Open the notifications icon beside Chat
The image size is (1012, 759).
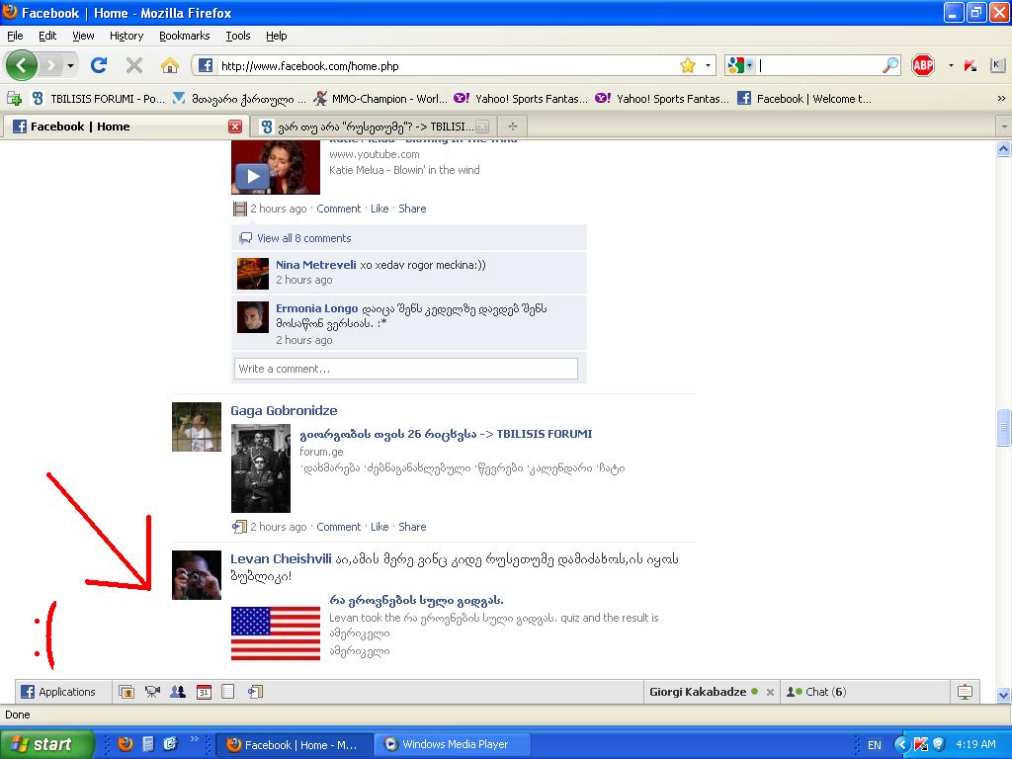coord(965,692)
